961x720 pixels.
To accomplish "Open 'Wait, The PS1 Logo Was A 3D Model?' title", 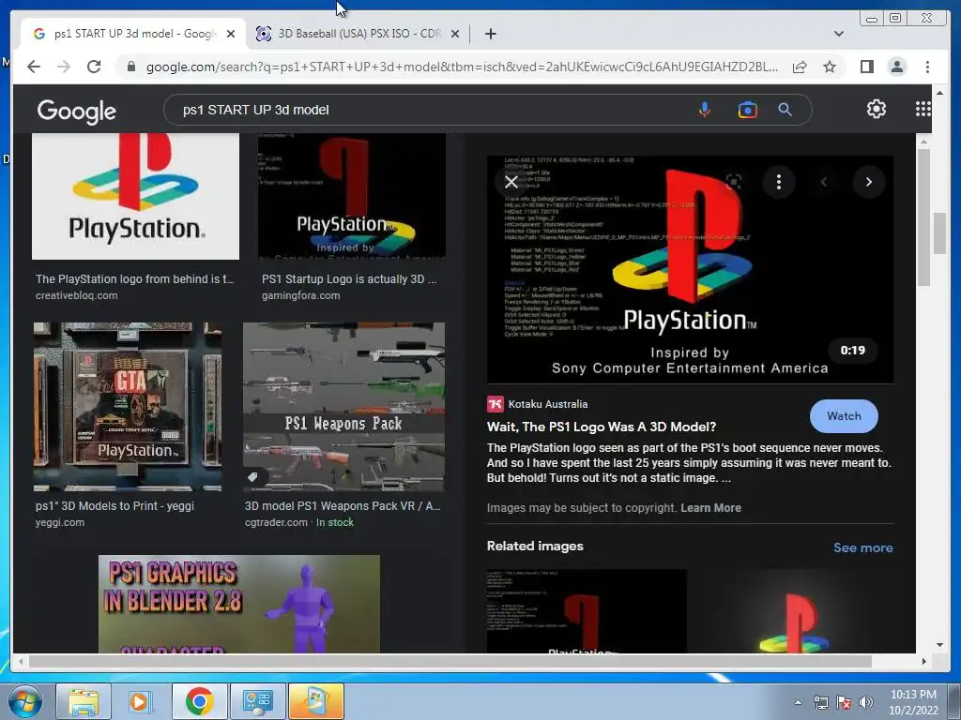I will pos(602,427).
